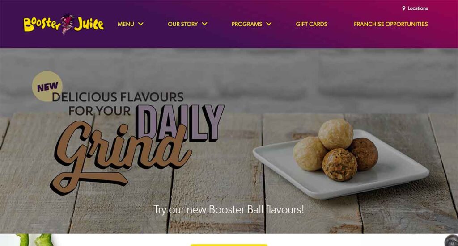
Task: Click the location pin icon
Action: pyautogui.click(x=404, y=8)
